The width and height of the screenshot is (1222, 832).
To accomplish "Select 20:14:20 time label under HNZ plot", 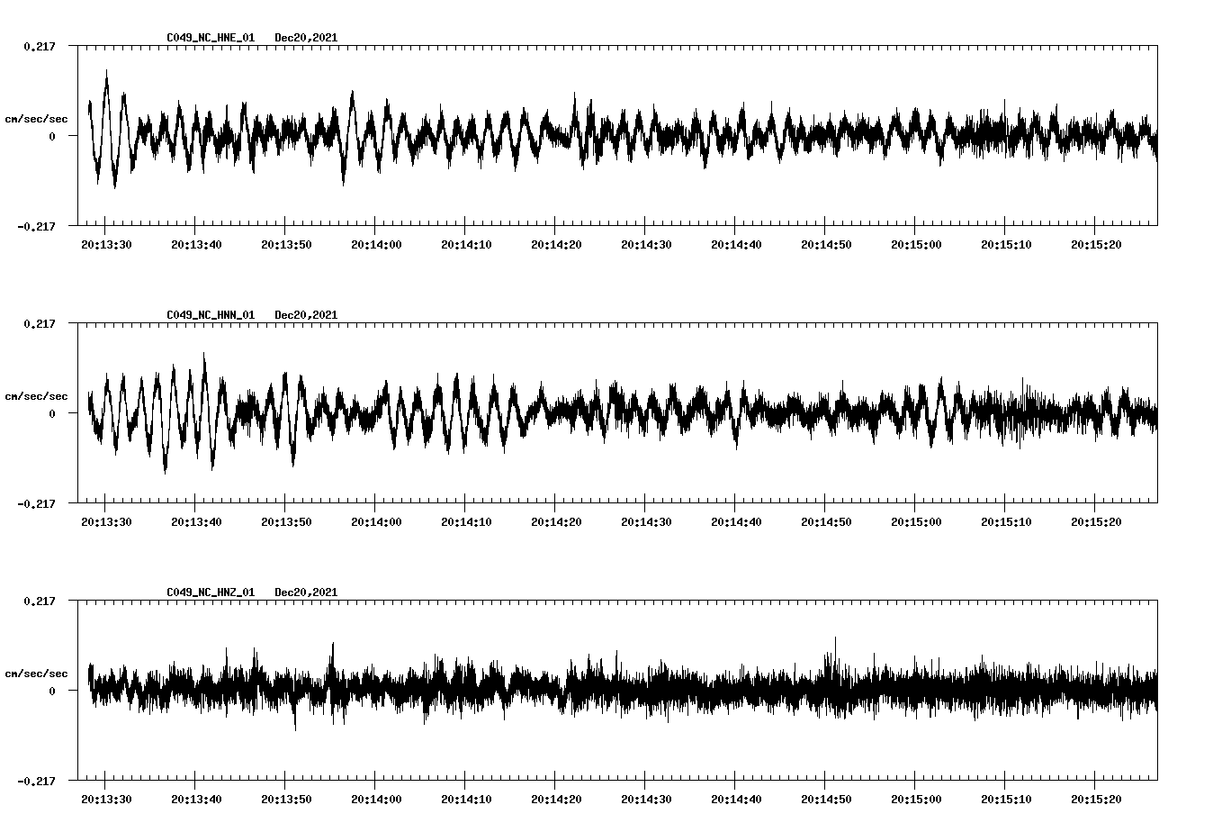I will click(x=555, y=800).
